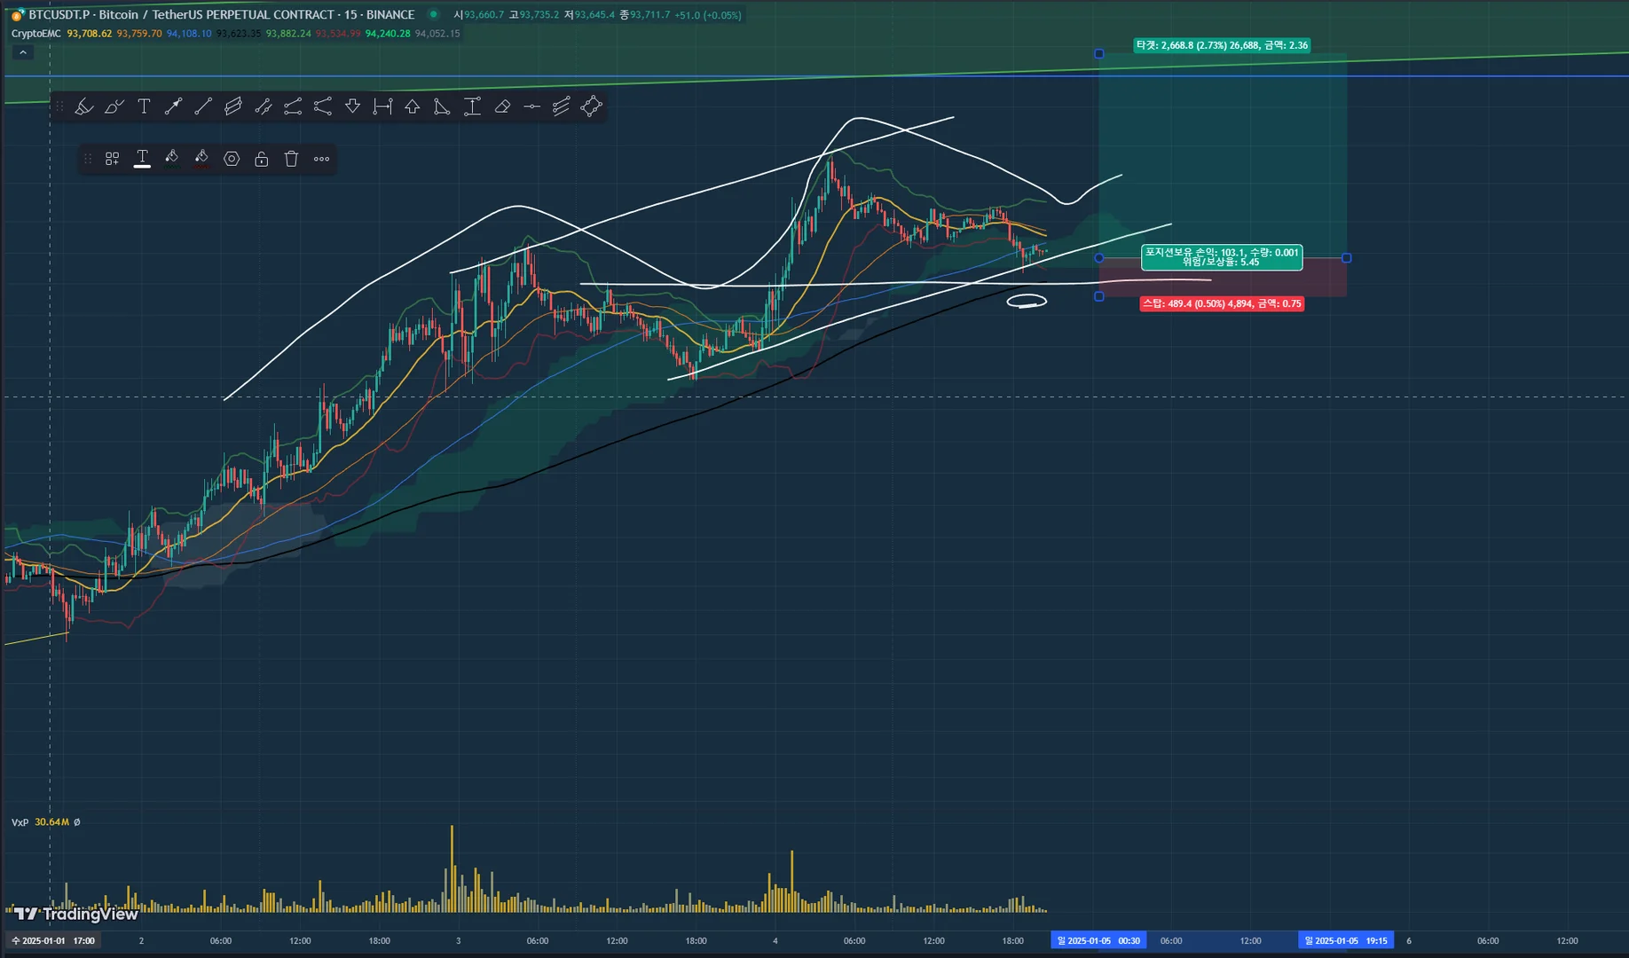Viewport: 1629px width, 958px height.
Task: Select the Trend Angle tool
Action: click(x=323, y=107)
